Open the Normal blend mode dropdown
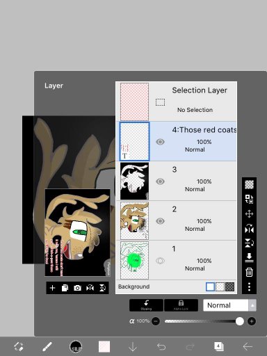 [229, 305]
